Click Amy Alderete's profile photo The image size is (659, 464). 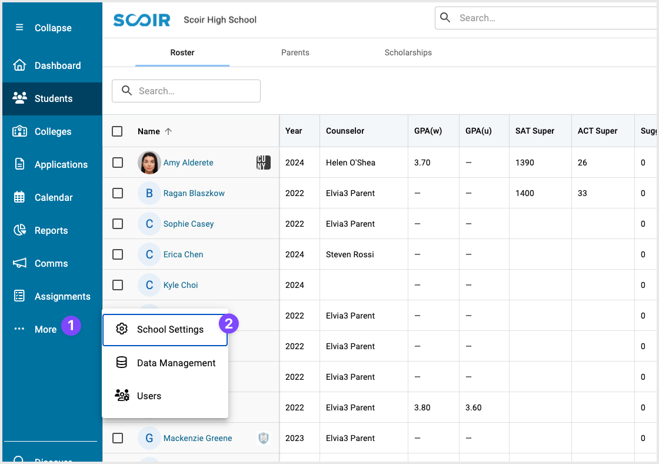149,163
